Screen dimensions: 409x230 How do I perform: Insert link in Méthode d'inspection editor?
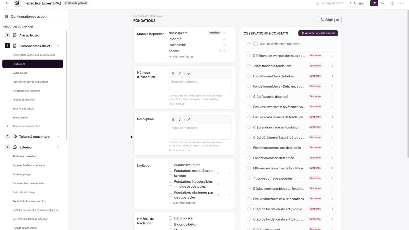[x=189, y=73]
